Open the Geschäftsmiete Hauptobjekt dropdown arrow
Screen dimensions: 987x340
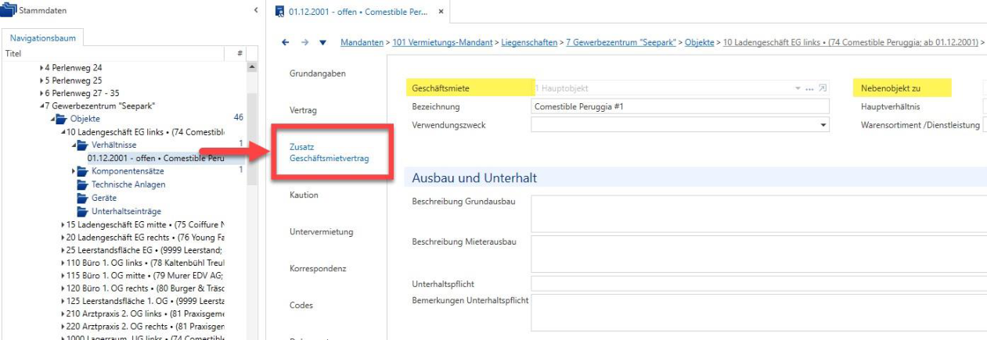click(798, 88)
